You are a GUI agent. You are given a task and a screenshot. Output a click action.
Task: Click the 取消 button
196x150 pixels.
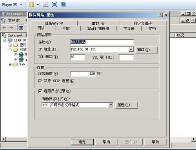coord(106,142)
